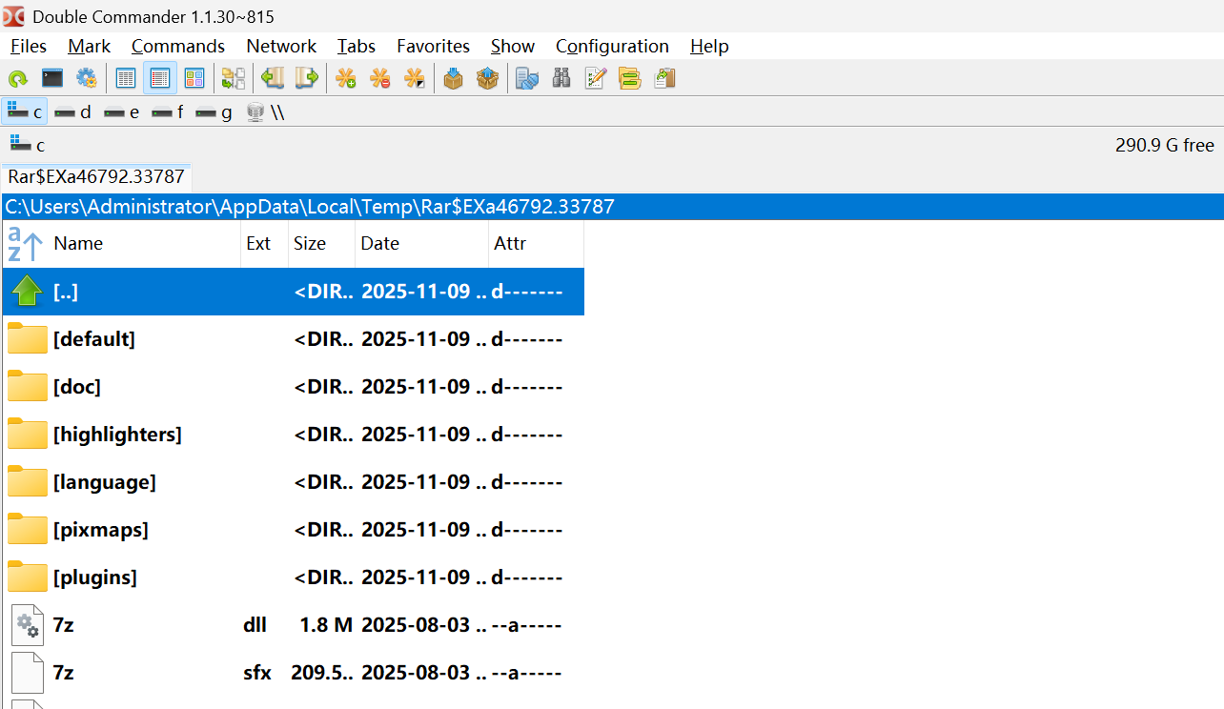The height and width of the screenshot is (709, 1224).
Task: Open options via the gear icon
Action: pyautogui.click(x=86, y=78)
